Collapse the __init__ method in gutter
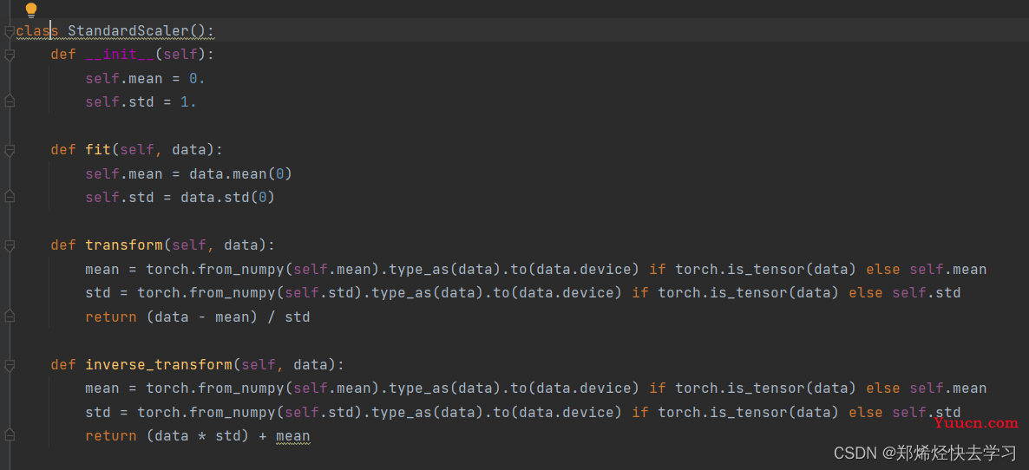Viewport: 1029px width, 470px height. coord(10,55)
